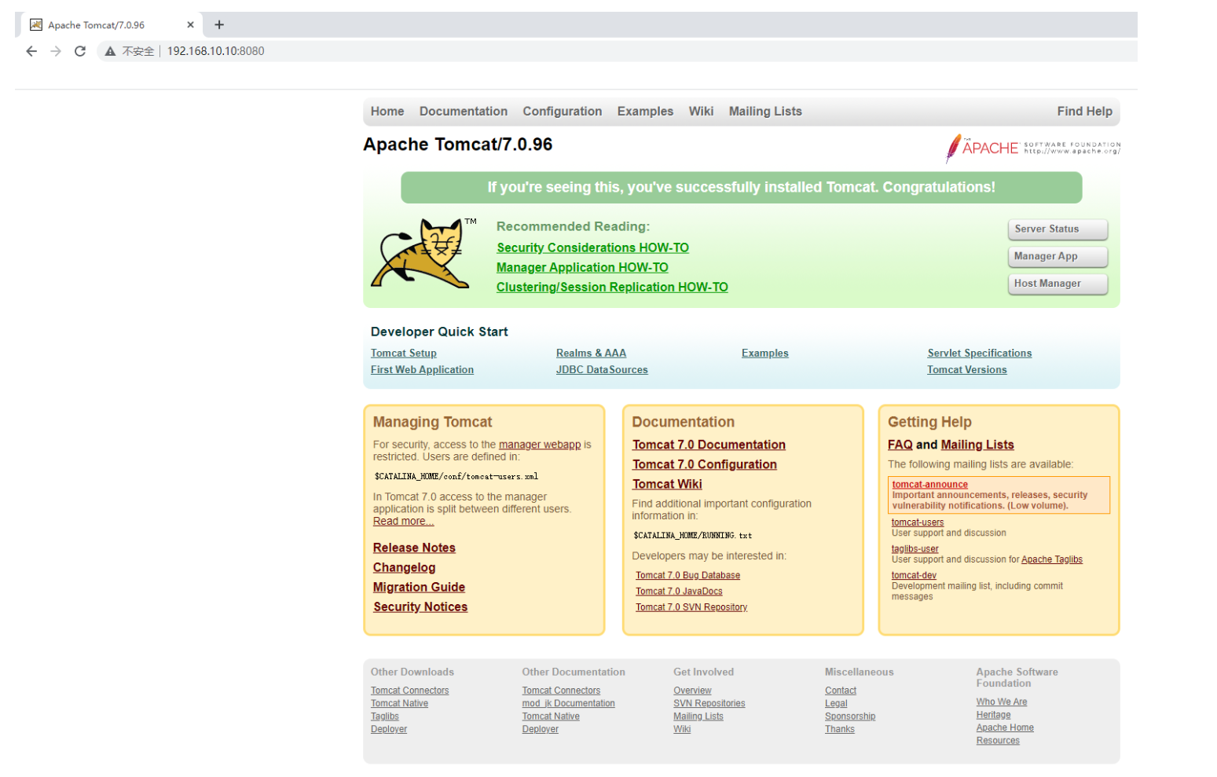
Task: Open Apache Home footer link
Action: click(1005, 728)
